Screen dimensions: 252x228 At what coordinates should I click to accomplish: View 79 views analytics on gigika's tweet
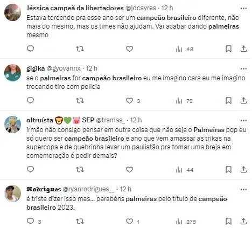click(x=184, y=101)
